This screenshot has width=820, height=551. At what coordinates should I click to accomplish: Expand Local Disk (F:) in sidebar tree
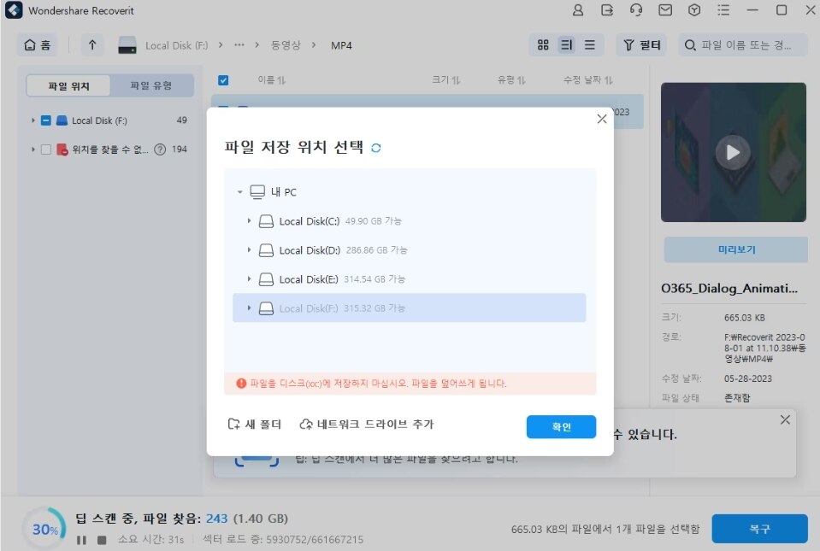point(33,120)
